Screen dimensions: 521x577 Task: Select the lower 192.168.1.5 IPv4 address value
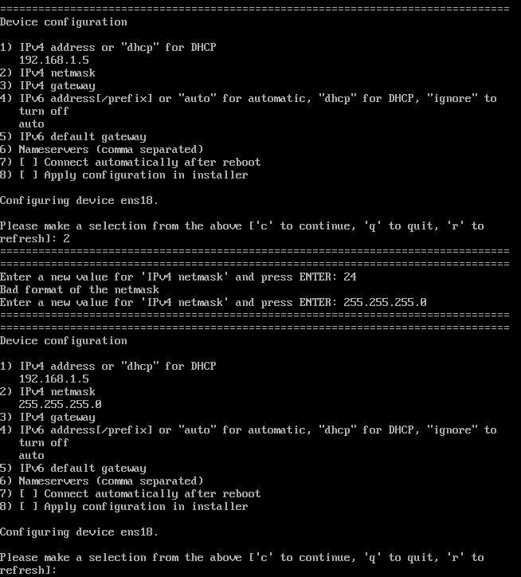point(53,379)
